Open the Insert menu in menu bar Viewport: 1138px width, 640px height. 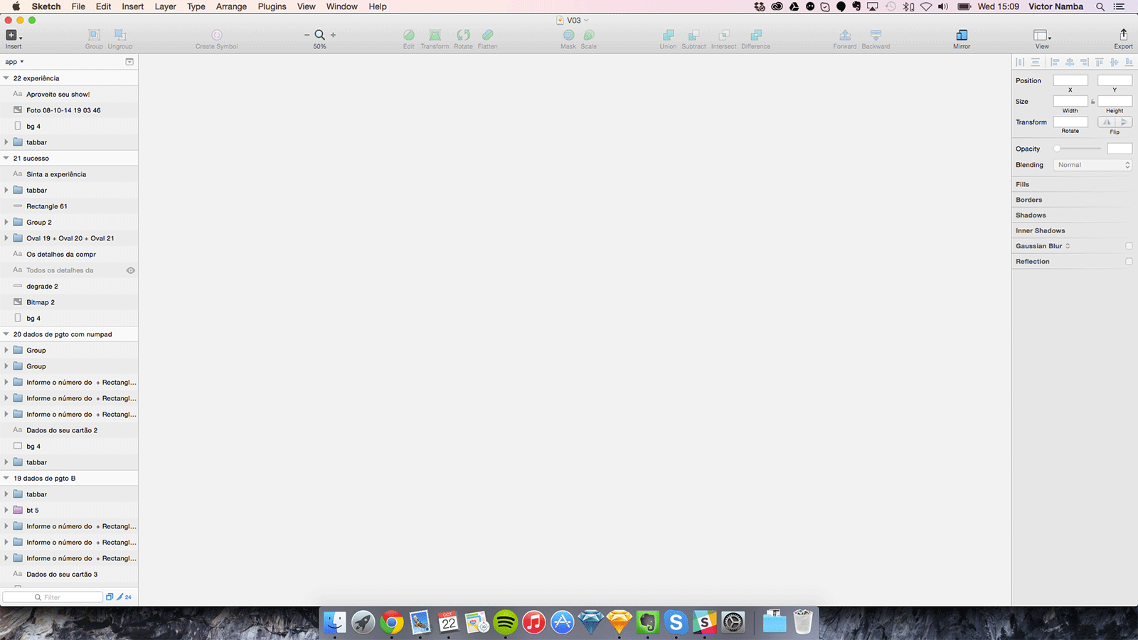[x=132, y=6]
